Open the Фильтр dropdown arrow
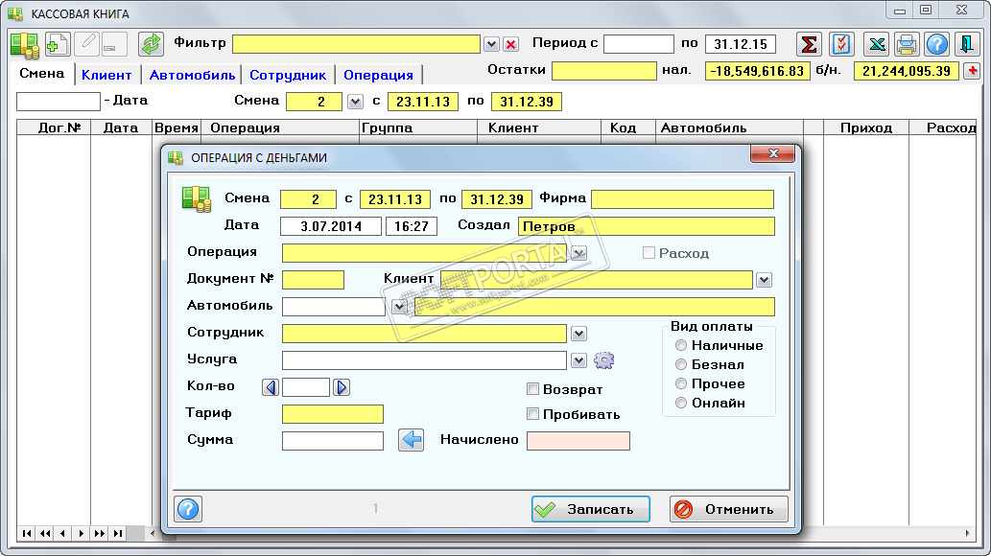Screen dimensions: 991x556 (x=492, y=45)
